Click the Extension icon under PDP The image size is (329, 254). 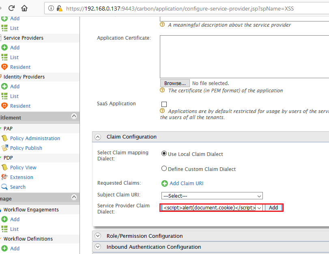(4, 177)
